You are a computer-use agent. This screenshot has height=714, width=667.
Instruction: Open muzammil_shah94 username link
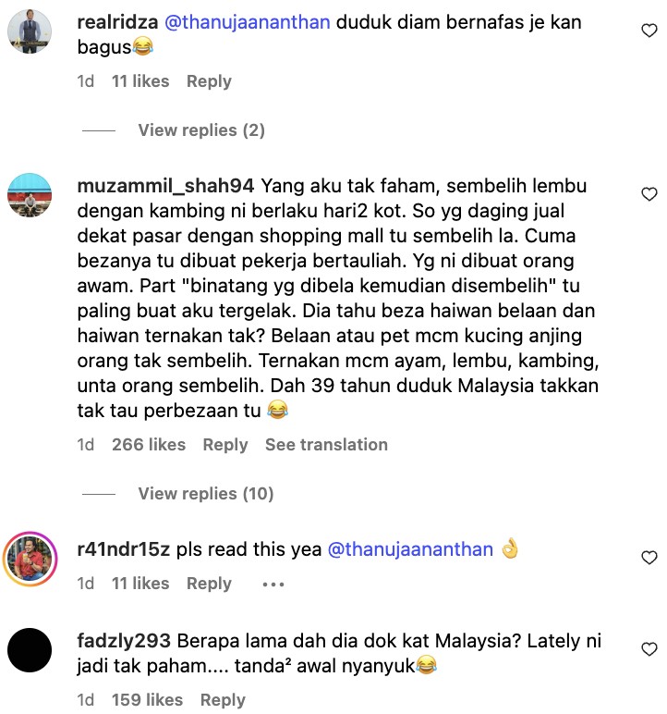(x=165, y=187)
